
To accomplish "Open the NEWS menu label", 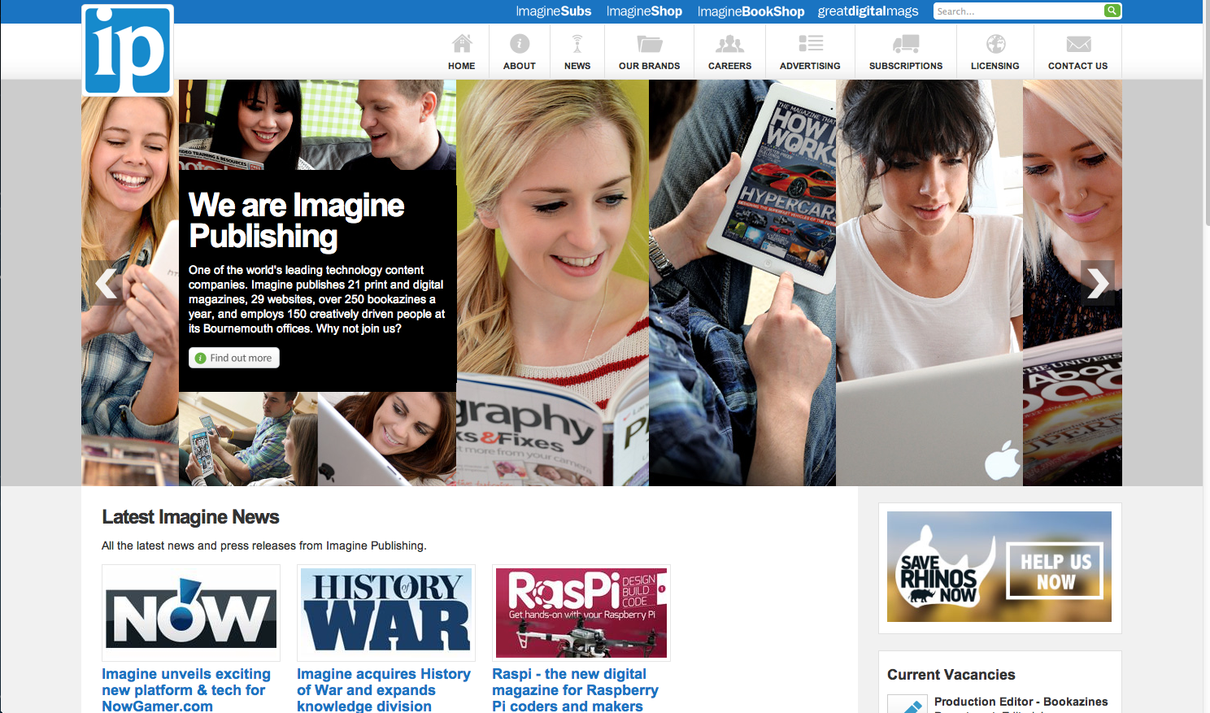I will click(577, 66).
